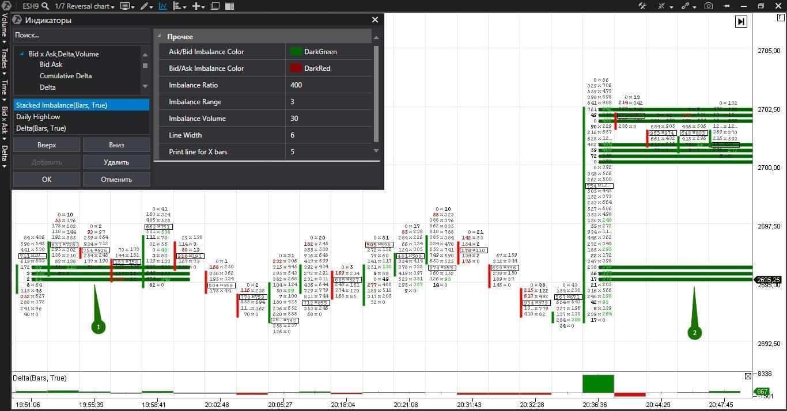Expand the 1/7 Reversal chart dropdown
Image resolution: width=787 pixels, height=411 pixels.
tap(113, 6)
